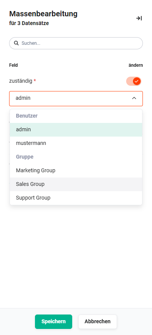Click the Speichern button
152x335 pixels.
(x=54, y=322)
